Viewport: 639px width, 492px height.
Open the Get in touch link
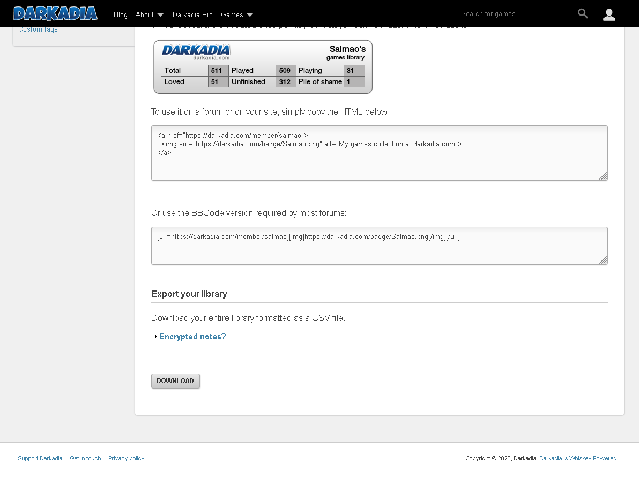tap(85, 458)
